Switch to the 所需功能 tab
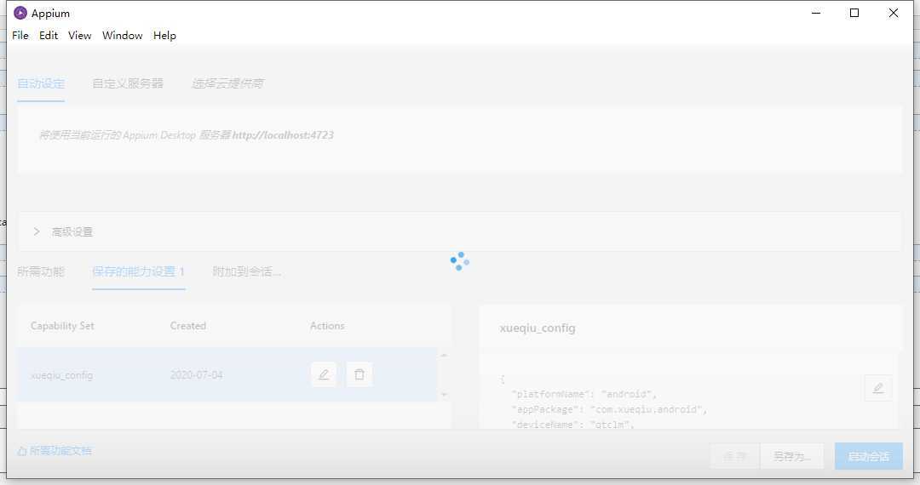920x485 pixels. coord(41,271)
